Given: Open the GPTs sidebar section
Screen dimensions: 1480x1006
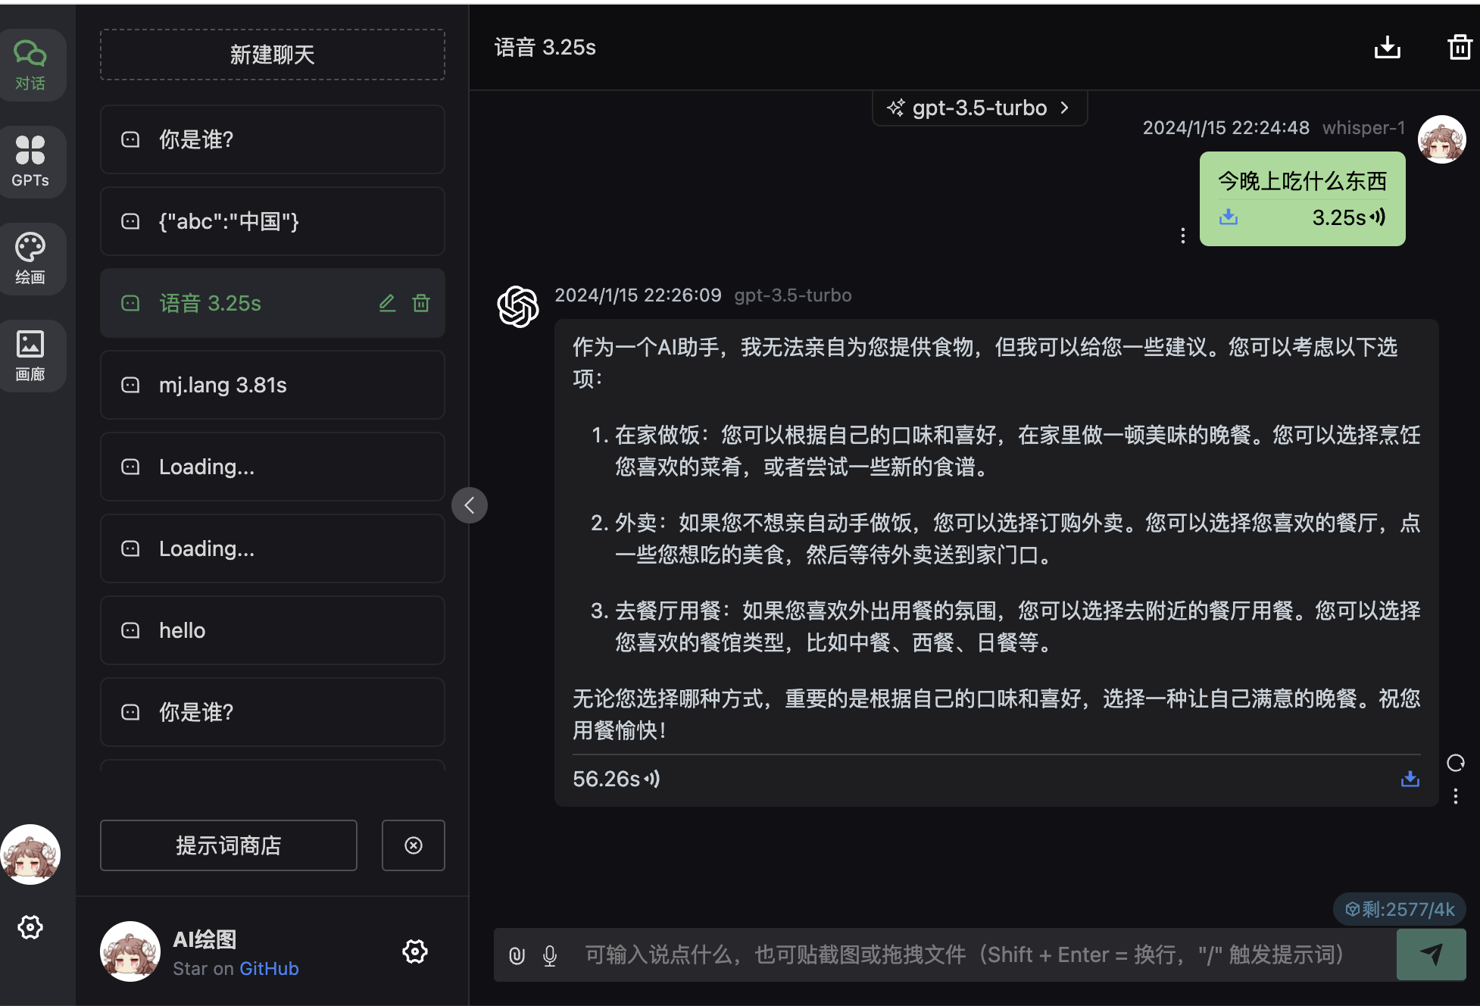Looking at the screenshot, I should [x=30, y=161].
